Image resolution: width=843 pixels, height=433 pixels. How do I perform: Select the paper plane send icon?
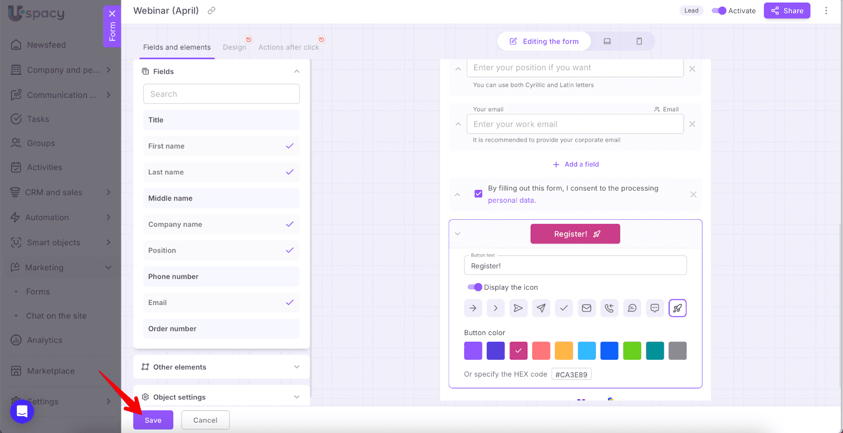click(541, 308)
